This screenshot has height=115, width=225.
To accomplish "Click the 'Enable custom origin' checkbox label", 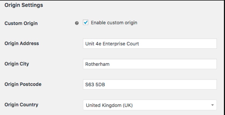I will coord(114,23).
